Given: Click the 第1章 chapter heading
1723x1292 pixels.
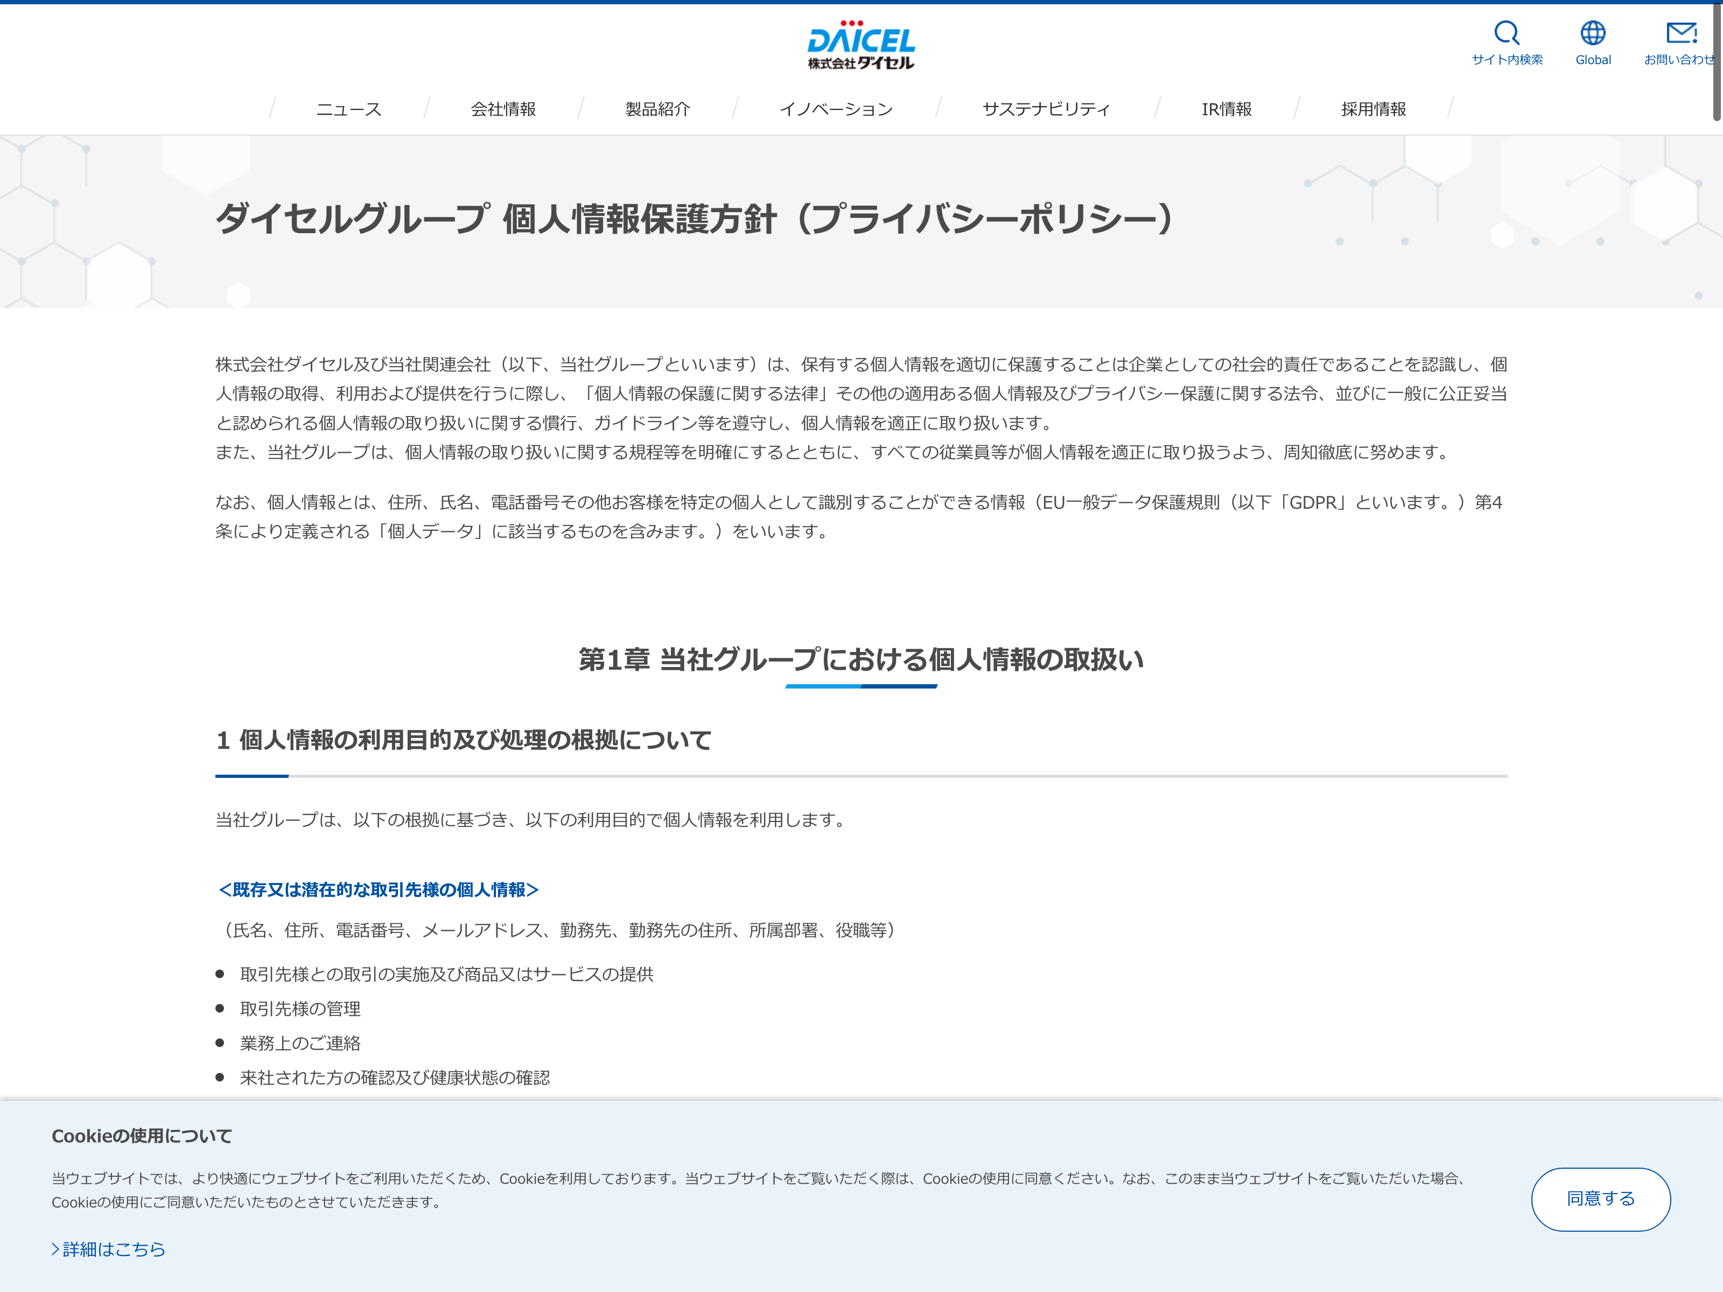Looking at the screenshot, I should pos(861,659).
